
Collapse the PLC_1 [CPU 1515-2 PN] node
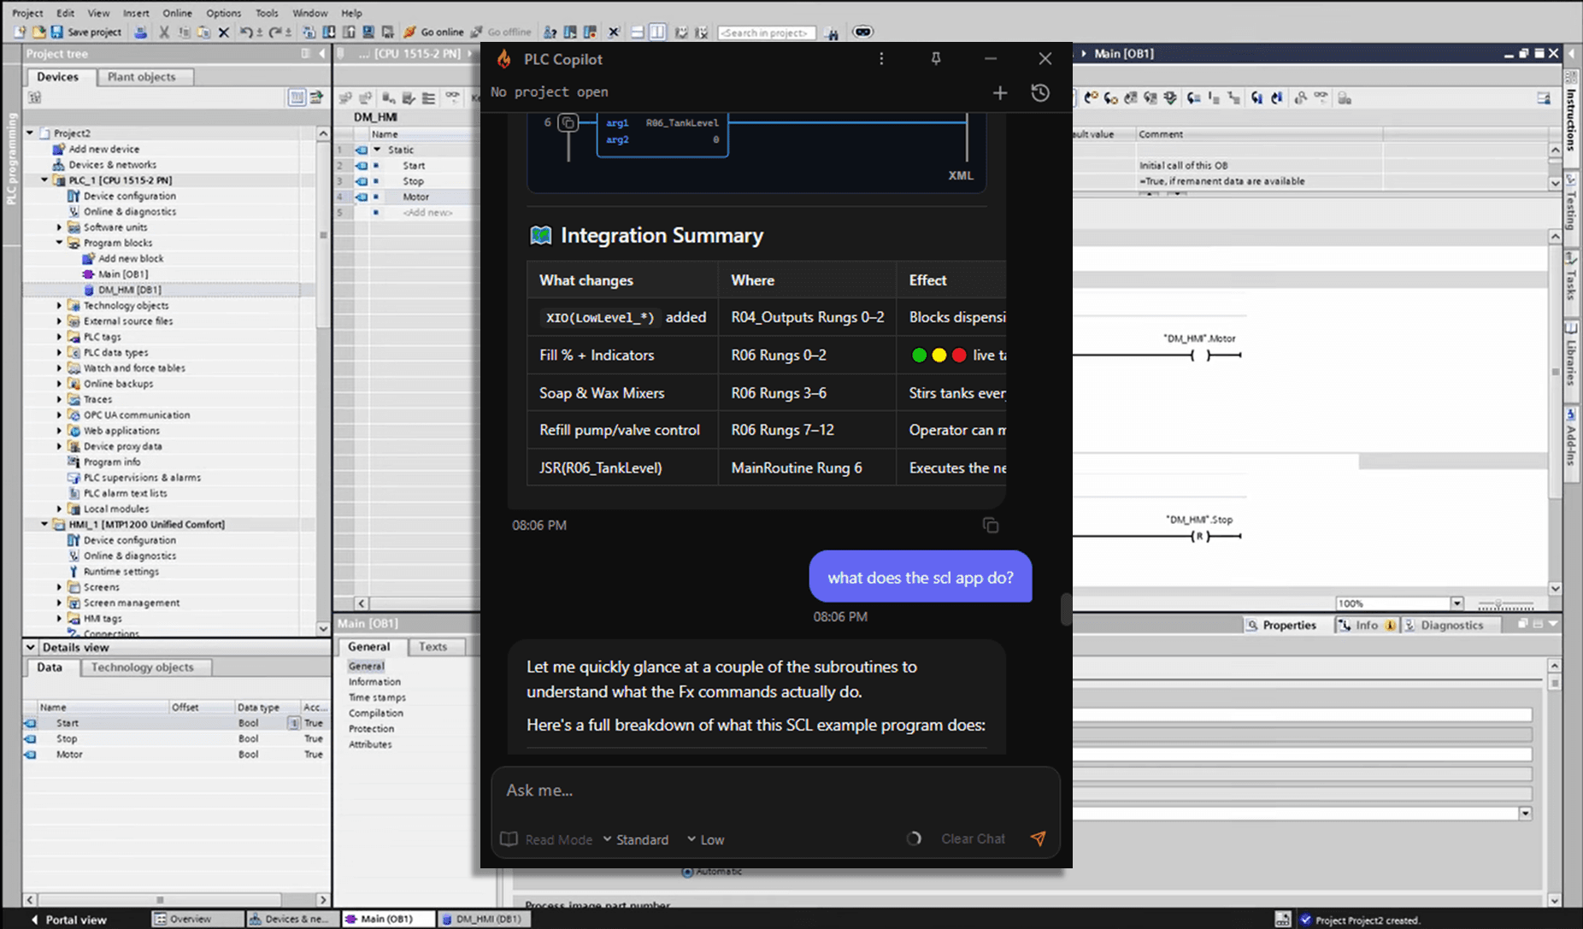[x=44, y=180]
